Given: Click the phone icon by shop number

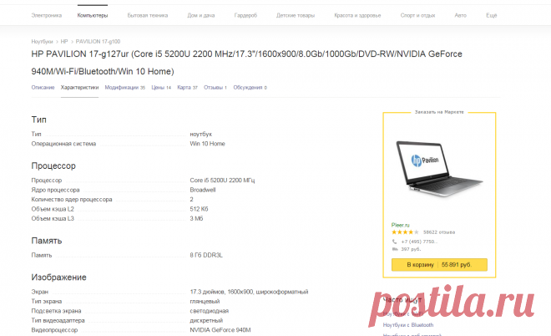Looking at the screenshot, I should (x=394, y=242).
